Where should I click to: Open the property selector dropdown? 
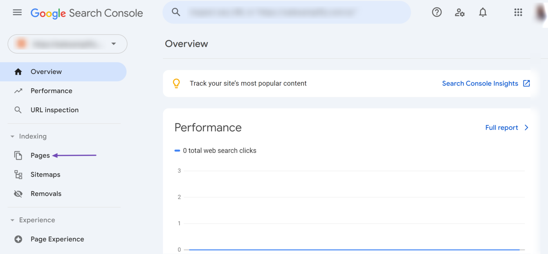(x=67, y=44)
